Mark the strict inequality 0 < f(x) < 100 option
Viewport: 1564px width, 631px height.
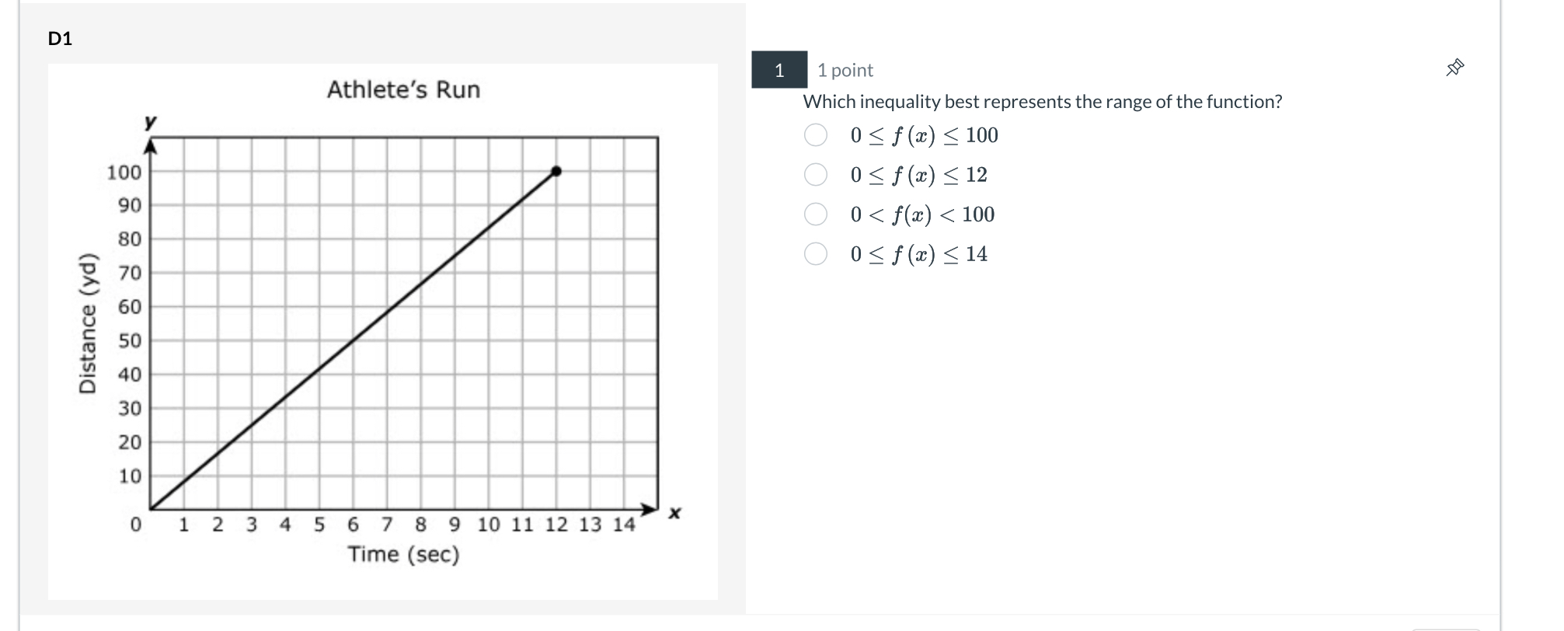point(815,214)
